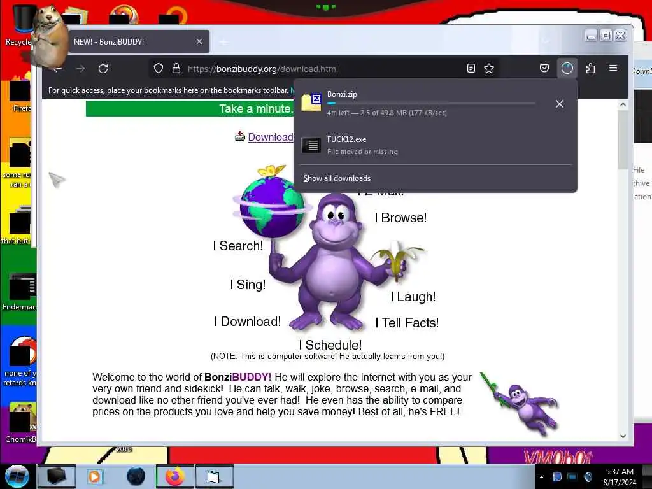Reload the page with the refresh icon
652x489 pixels.
(103, 69)
